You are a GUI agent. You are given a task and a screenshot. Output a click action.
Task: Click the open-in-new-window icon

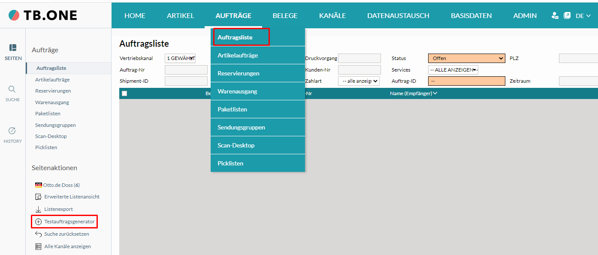point(567,15)
